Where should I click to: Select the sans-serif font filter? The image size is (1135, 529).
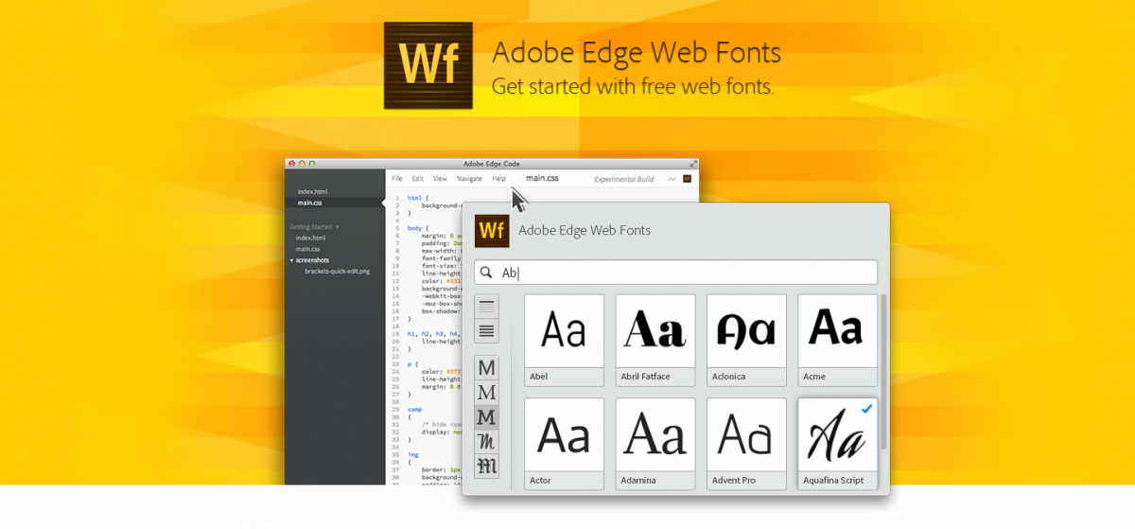[487, 367]
